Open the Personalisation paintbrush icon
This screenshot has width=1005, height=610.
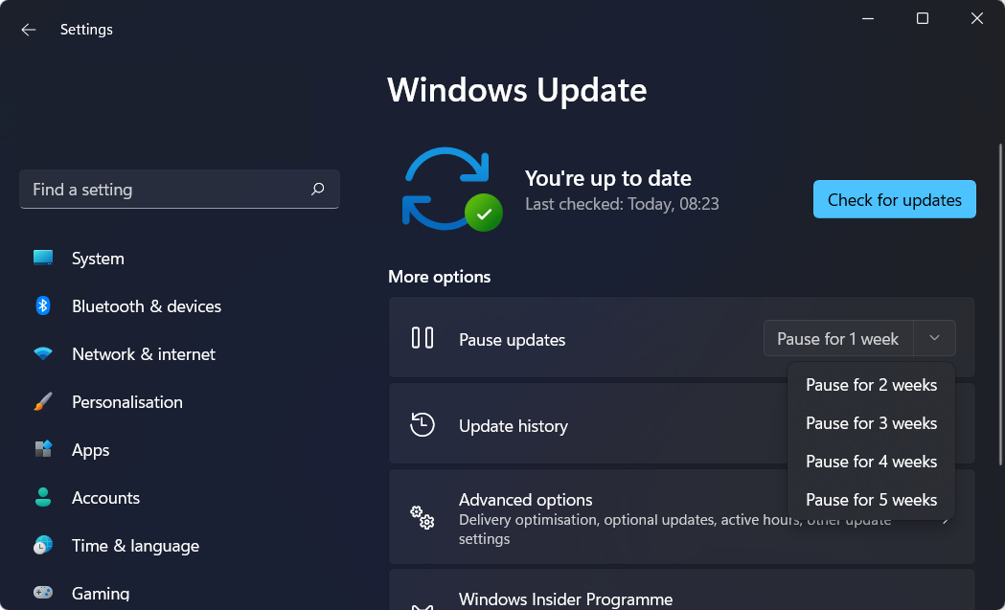click(x=43, y=401)
